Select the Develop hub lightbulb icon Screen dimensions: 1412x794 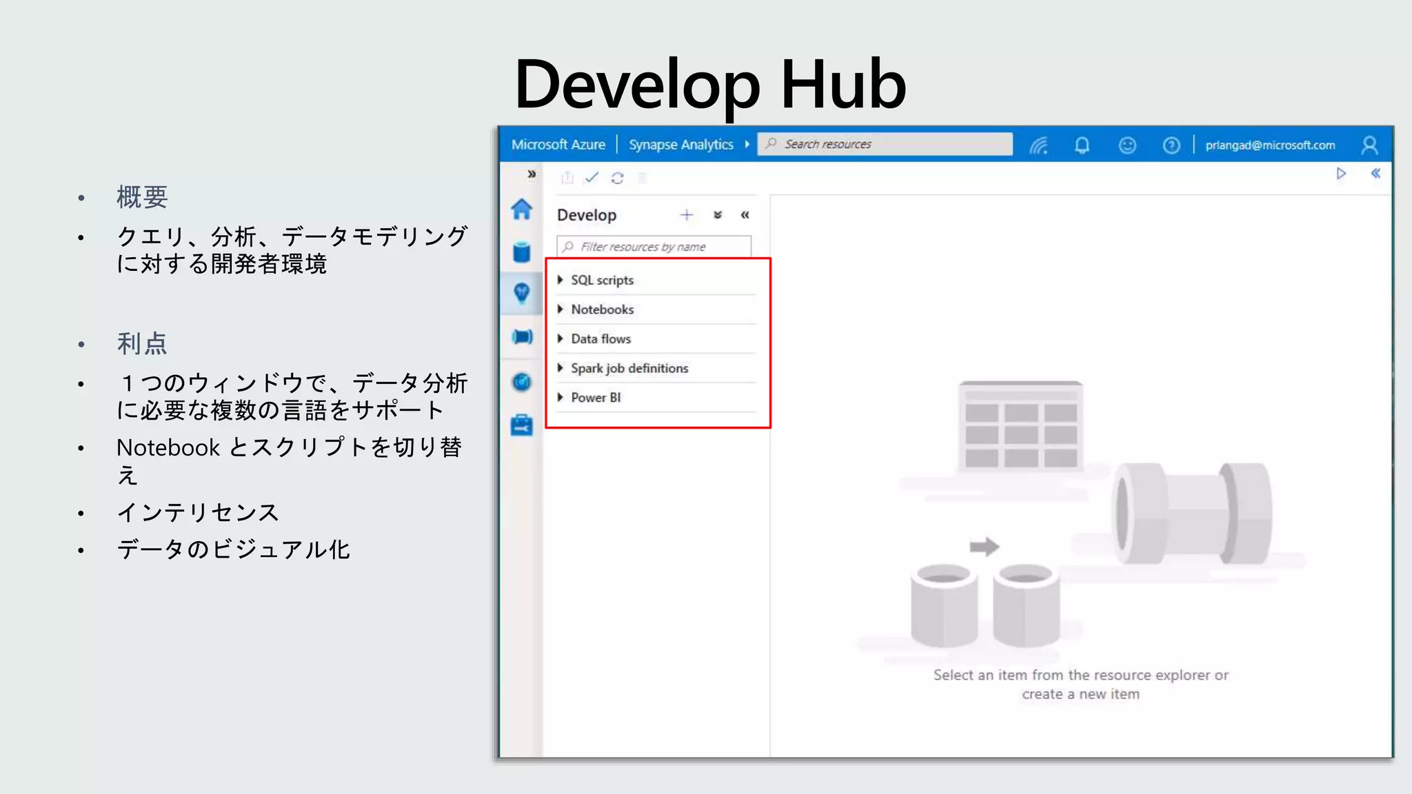[x=522, y=294]
